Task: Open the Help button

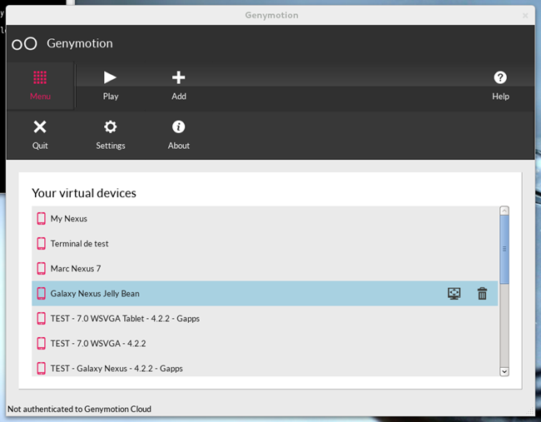Action: [x=500, y=85]
